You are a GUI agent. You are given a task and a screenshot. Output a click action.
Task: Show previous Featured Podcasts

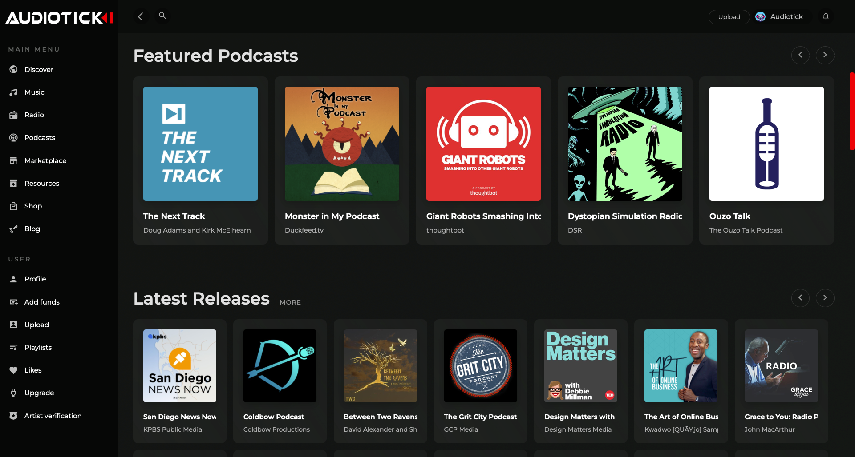coord(800,55)
